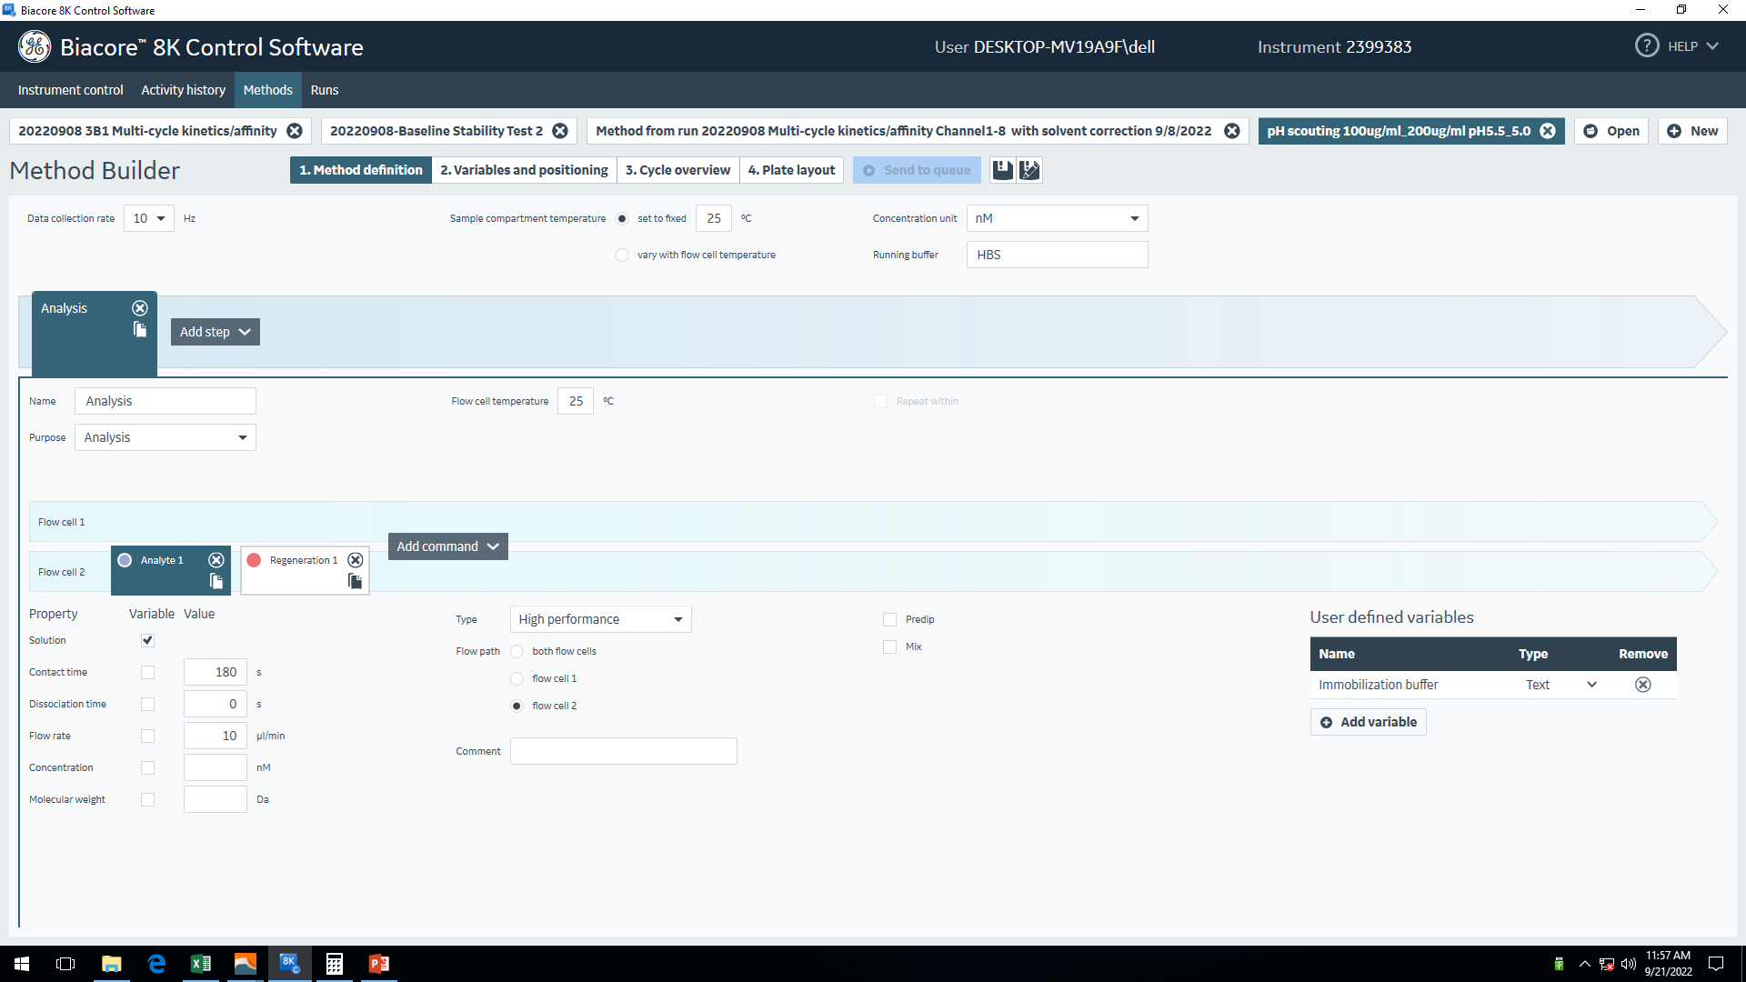1746x982 pixels.
Task: Open the Help icon menu
Action: (x=1647, y=46)
